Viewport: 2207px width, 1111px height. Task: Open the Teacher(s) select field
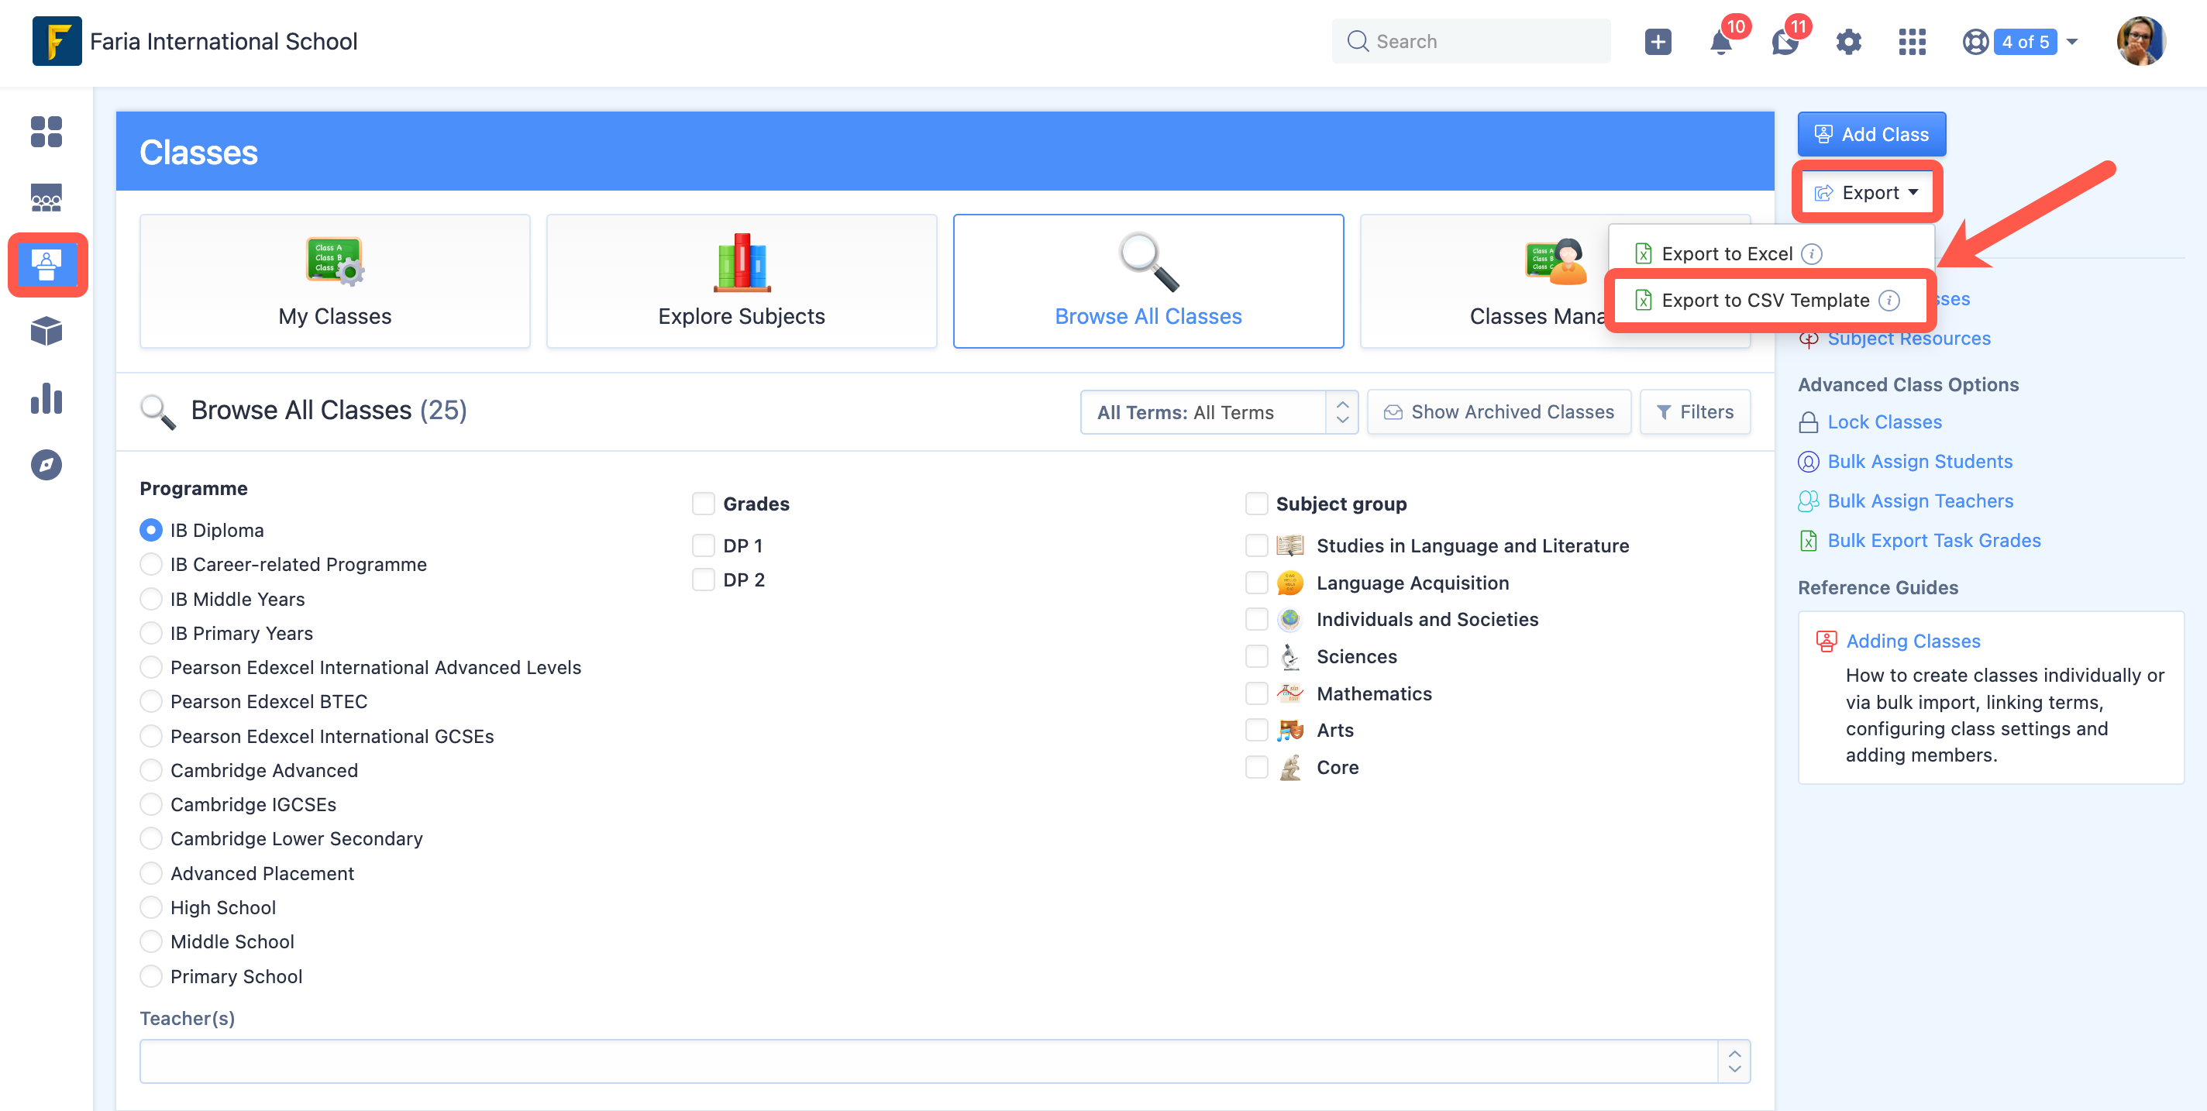(x=945, y=1061)
